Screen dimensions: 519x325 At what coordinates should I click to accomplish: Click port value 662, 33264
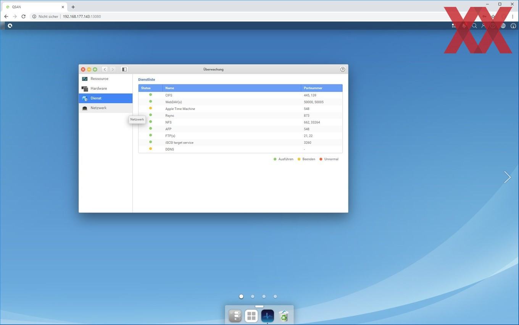tap(312, 122)
